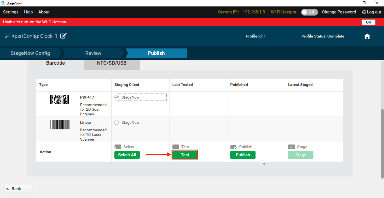This screenshot has width=384, height=198.
Task: Go to the Review step
Action: (x=93, y=53)
